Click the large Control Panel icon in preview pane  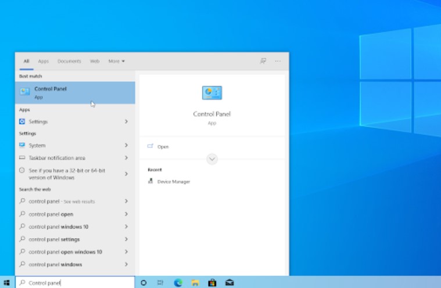[211, 93]
